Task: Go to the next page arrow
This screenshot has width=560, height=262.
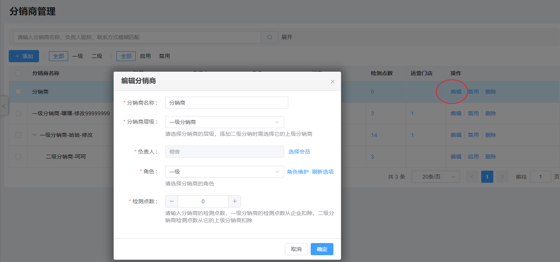Action: (x=502, y=177)
